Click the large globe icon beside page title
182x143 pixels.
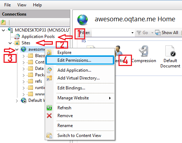click(x=82, y=20)
